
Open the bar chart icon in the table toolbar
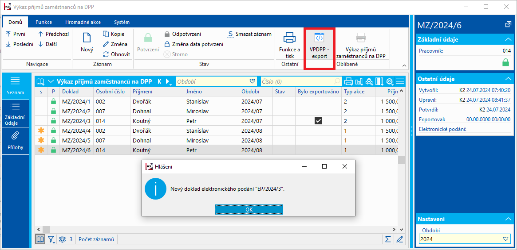[x=359, y=81]
